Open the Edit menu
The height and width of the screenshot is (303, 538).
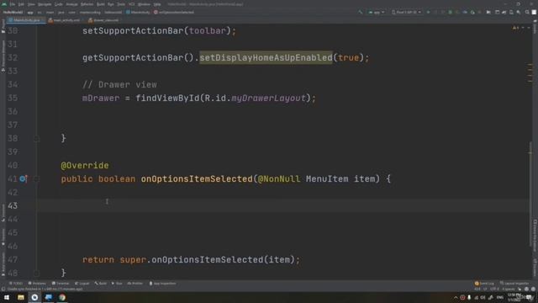(21, 4)
